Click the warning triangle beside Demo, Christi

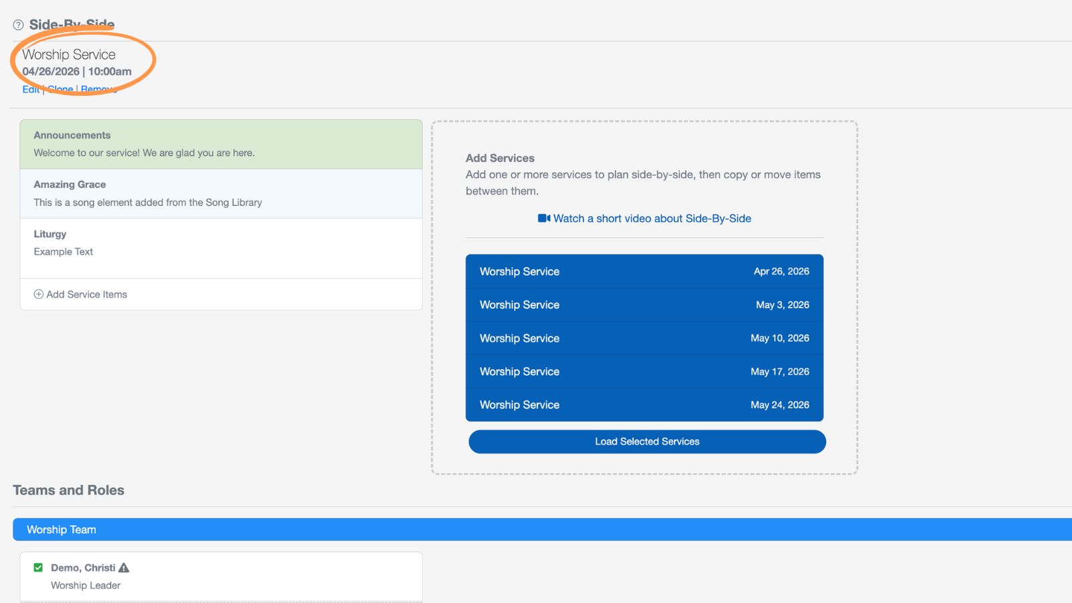tap(123, 567)
